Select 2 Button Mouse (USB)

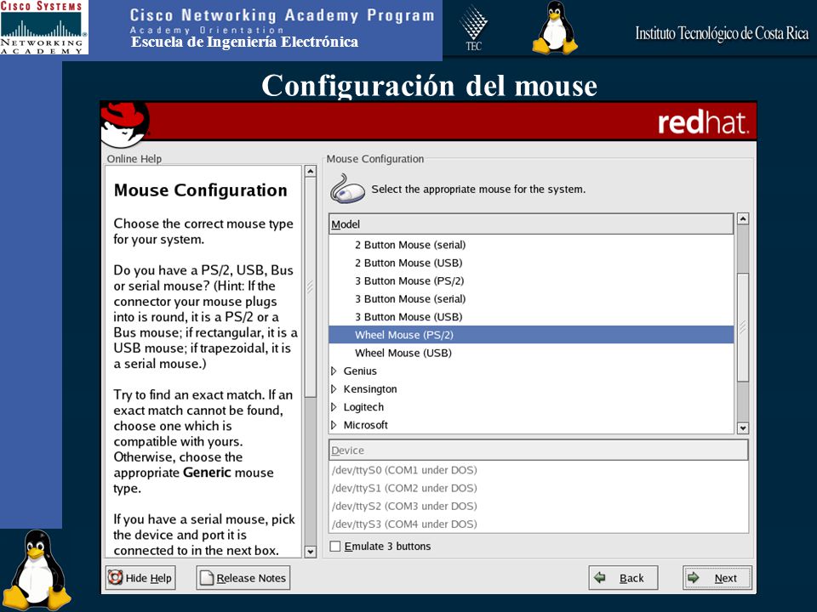click(x=531, y=263)
